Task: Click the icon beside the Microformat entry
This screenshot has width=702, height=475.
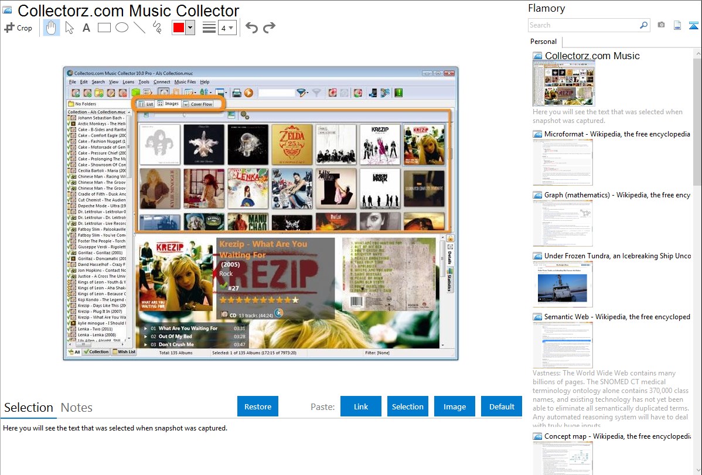Action: [537, 134]
